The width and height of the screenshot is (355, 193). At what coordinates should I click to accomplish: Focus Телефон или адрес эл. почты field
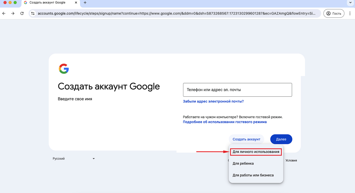click(237, 90)
